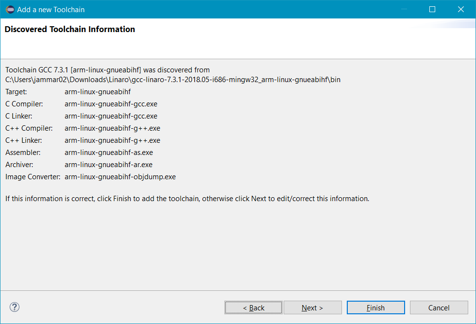Minimize the Add a new Toolchain dialog
476x324 pixels.
[404, 9]
